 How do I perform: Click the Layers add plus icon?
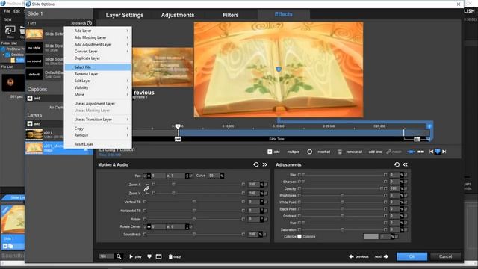click(x=30, y=124)
